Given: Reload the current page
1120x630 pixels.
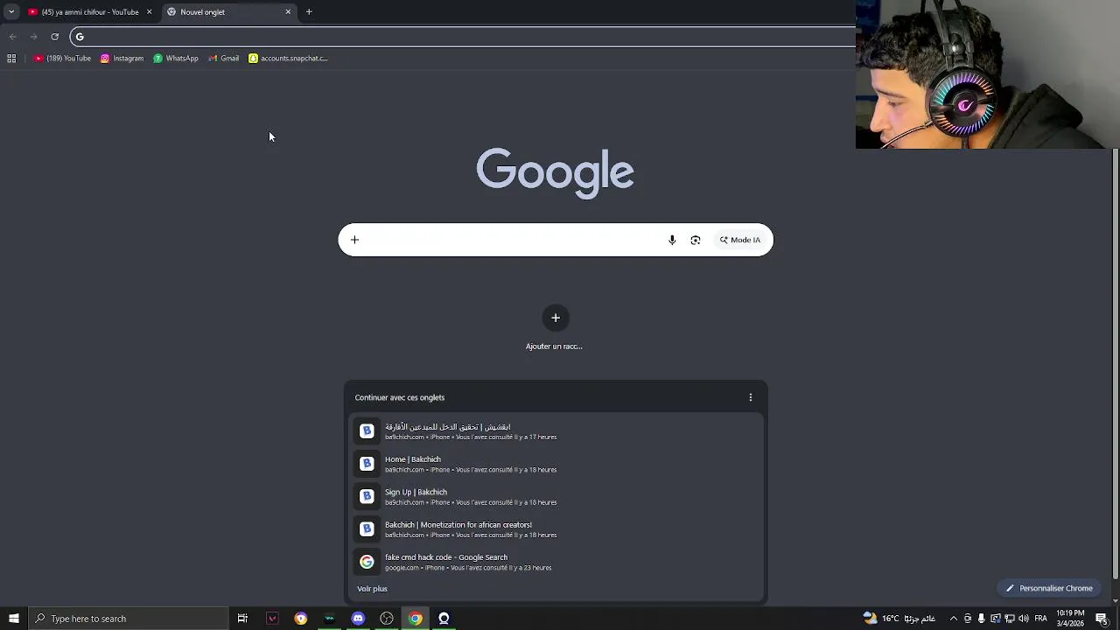Looking at the screenshot, I should point(54,37).
